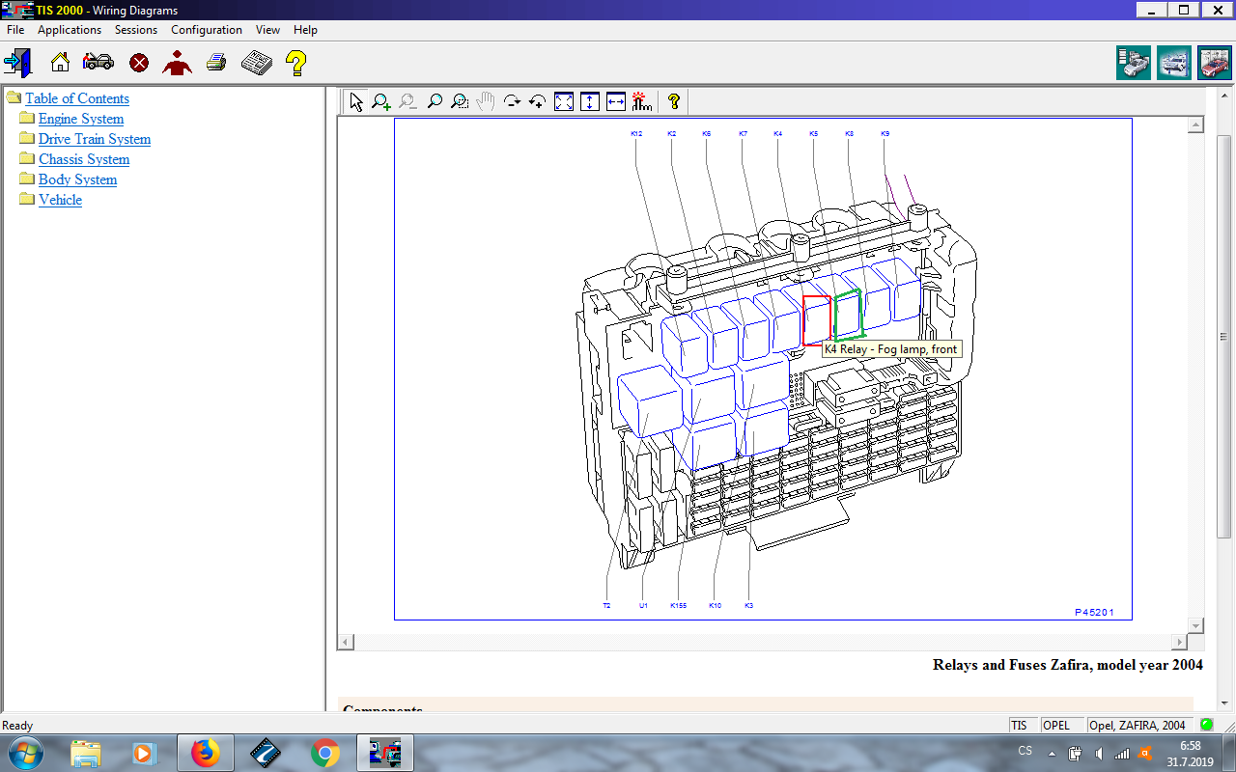Fit diagram to window icon
The image size is (1236, 772).
pos(564,101)
